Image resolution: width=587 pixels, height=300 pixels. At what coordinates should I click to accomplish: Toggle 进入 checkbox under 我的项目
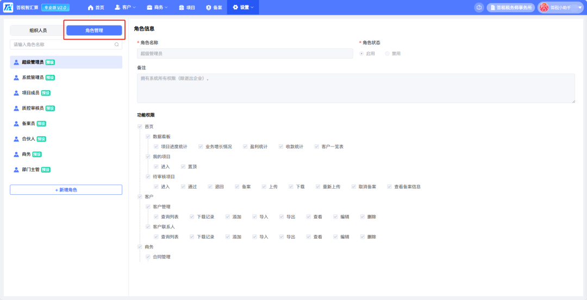[x=156, y=167]
